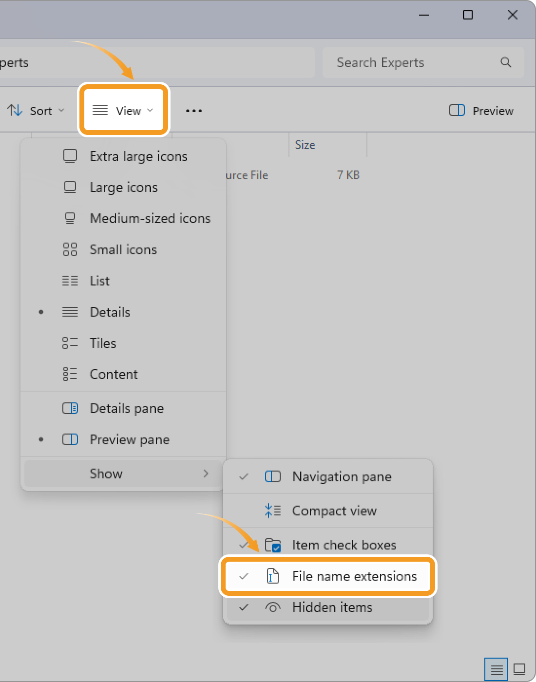Viewport: 536px width, 682px height.
Task: Open the Sort dropdown
Action: 36,111
